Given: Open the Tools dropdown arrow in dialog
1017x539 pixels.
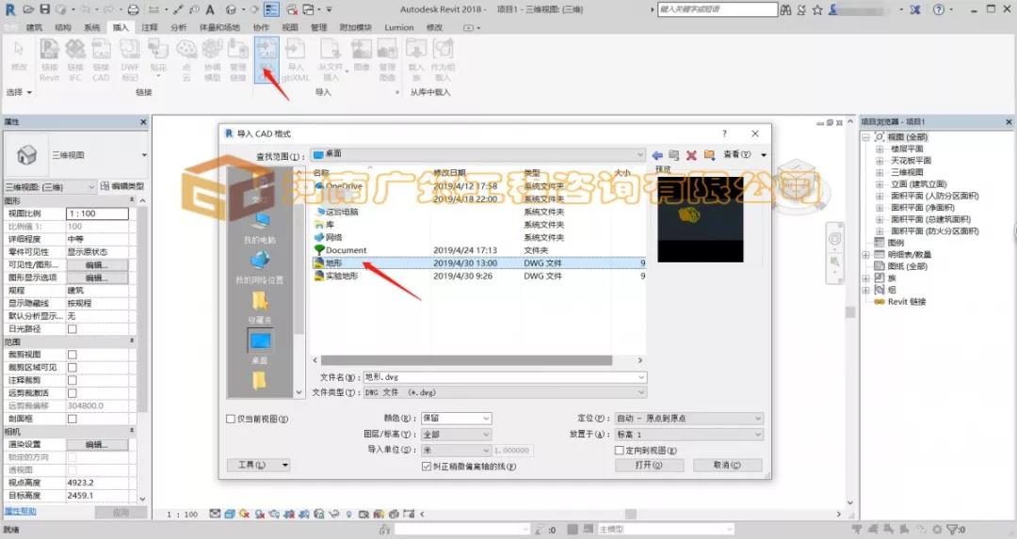Looking at the screenshot, I should 284,465.
